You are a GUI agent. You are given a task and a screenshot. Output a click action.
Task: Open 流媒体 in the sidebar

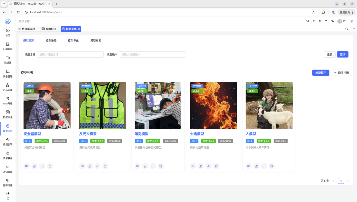[8, 60]
